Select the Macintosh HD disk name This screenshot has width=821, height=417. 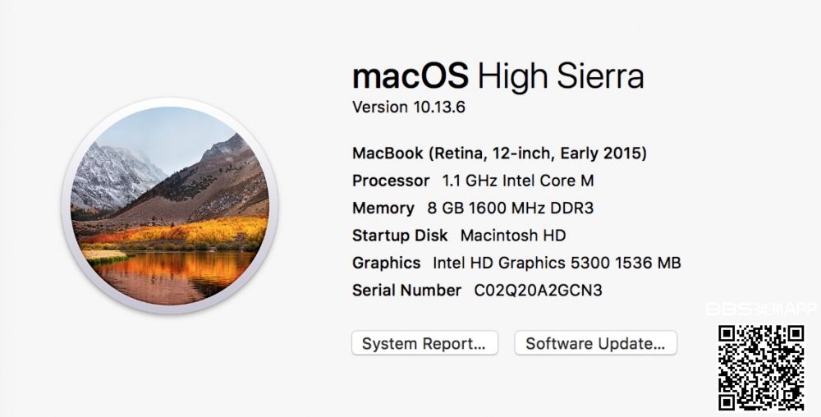(x=513, y=236)
